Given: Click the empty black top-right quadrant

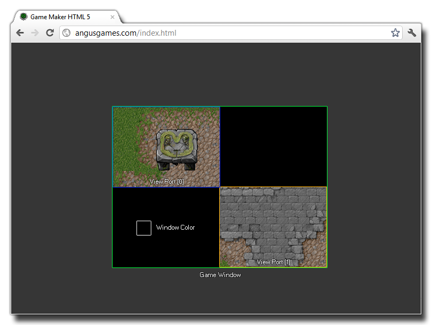Looking at the screenshot, I should point(273,147).
